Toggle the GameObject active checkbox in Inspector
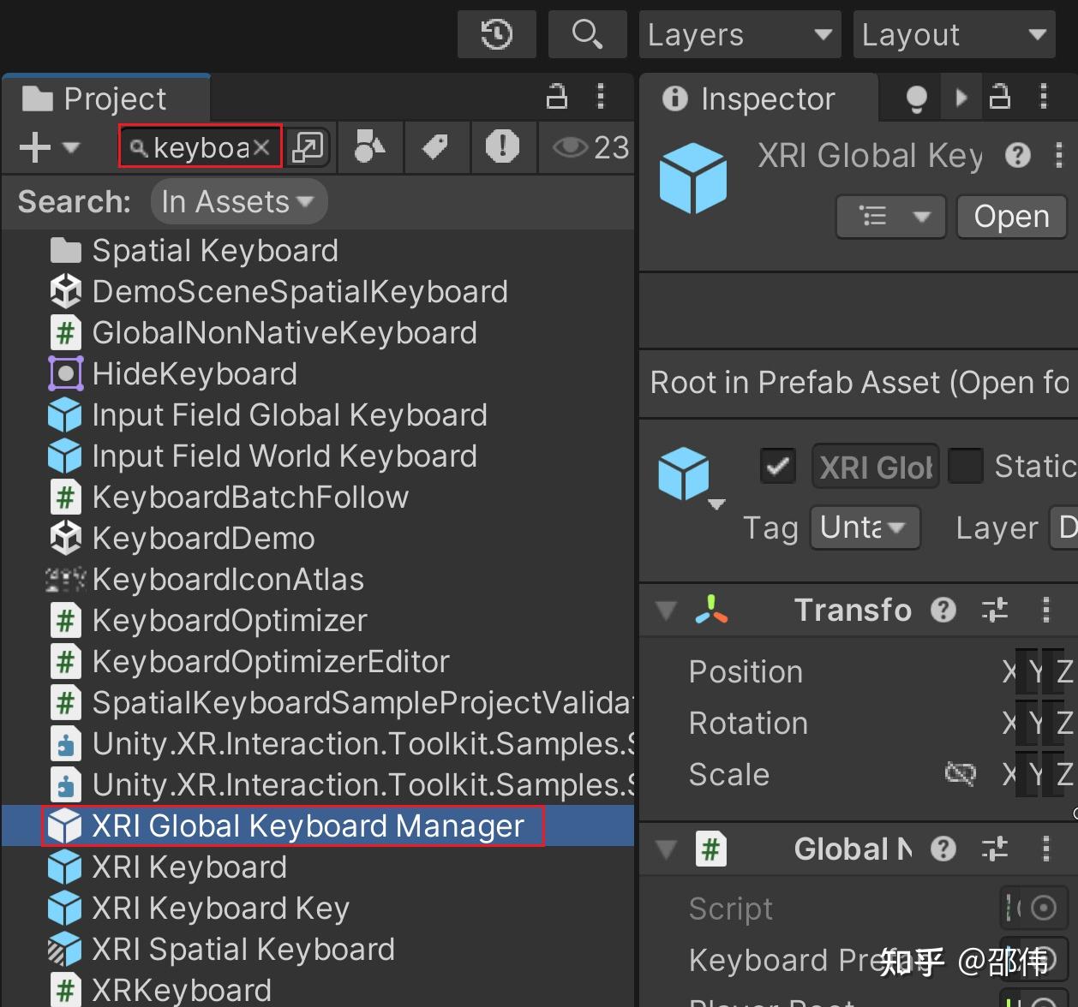 click(778, 466)
